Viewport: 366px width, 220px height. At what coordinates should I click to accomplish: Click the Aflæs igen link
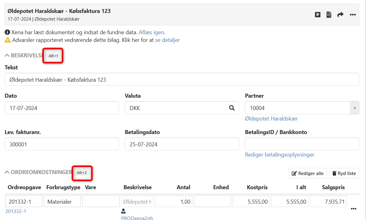pyautogui.click(x=151, y=32)
